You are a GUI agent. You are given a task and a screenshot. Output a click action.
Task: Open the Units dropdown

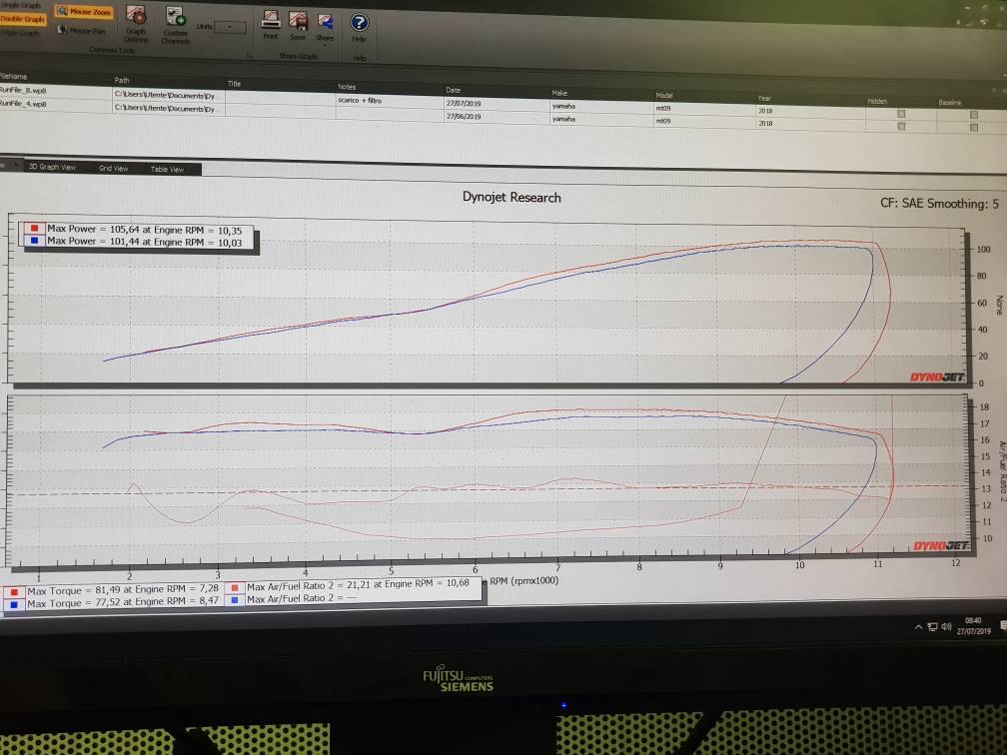[230, 27]
